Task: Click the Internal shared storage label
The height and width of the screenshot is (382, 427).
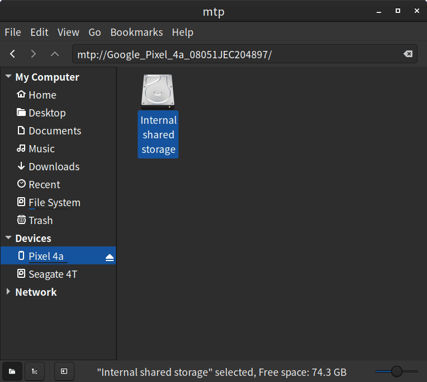Action: coord(158,134)
